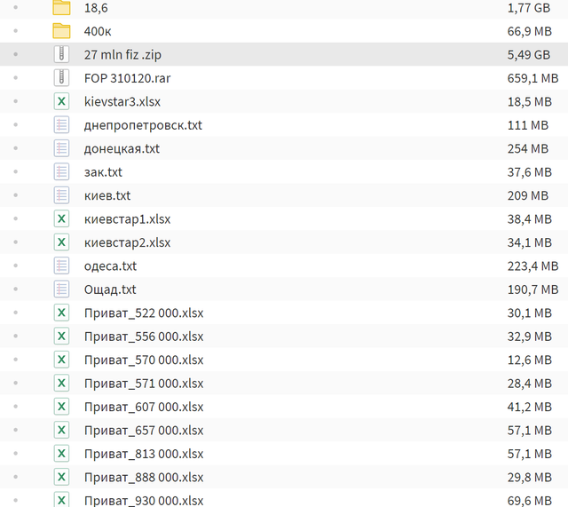Select file name Приват_813 000.xlsx
Screen dimensions: 568x507
(144, 454)
